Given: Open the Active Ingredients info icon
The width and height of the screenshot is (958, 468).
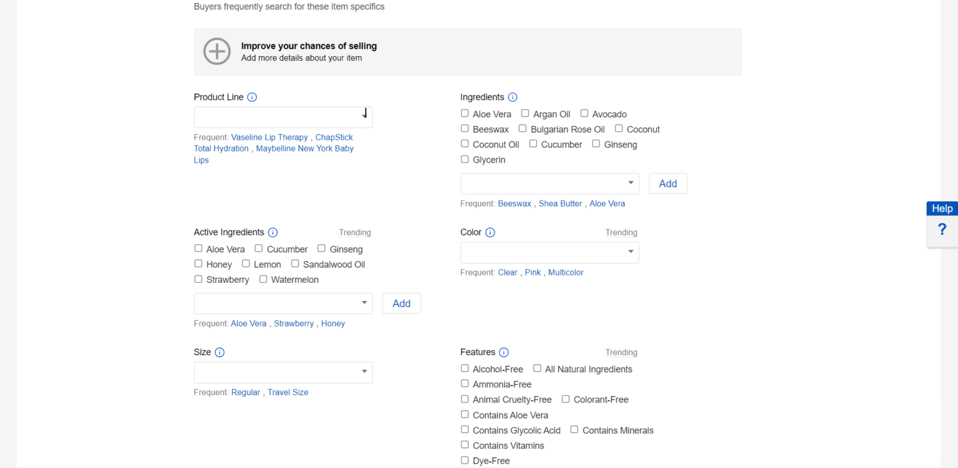Looking at the screenshot, I should tap(273, 232).
